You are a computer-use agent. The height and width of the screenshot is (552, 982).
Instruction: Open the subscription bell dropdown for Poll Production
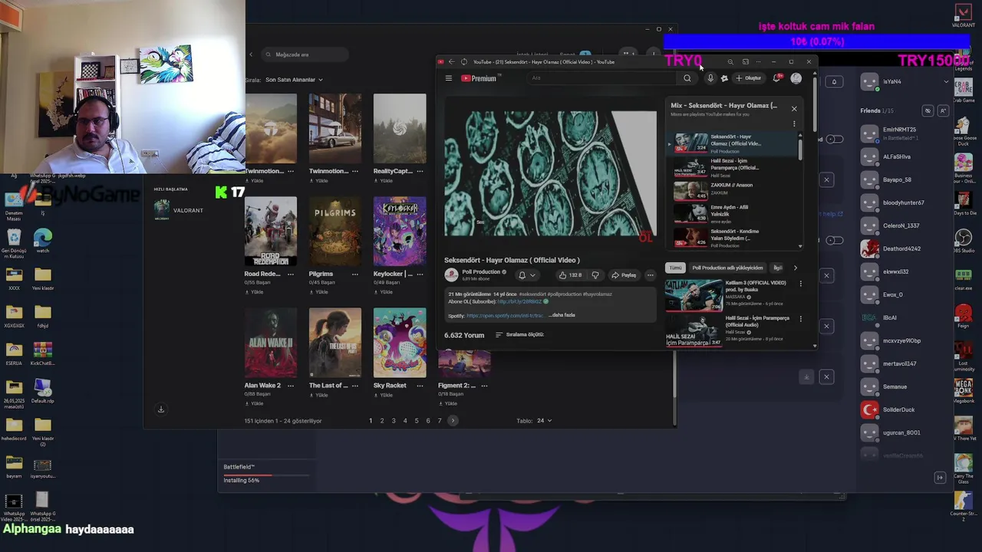(x=527, y=275)
